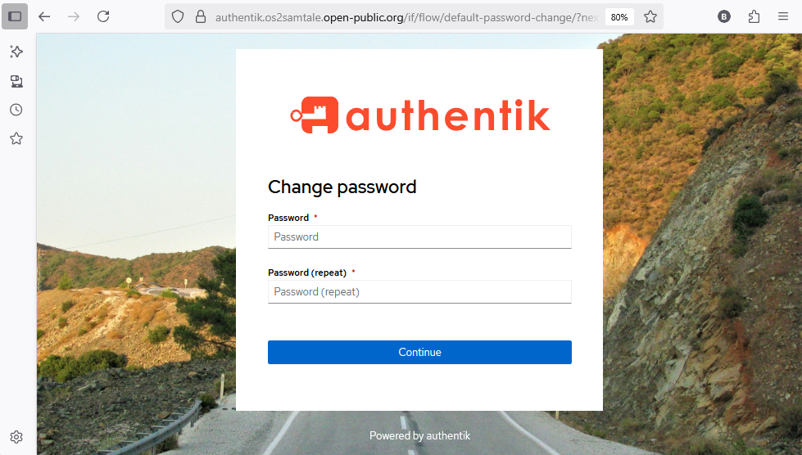802x455 pixels.
Task: Click the authentik URL address bar
Action: pos(406,17)
